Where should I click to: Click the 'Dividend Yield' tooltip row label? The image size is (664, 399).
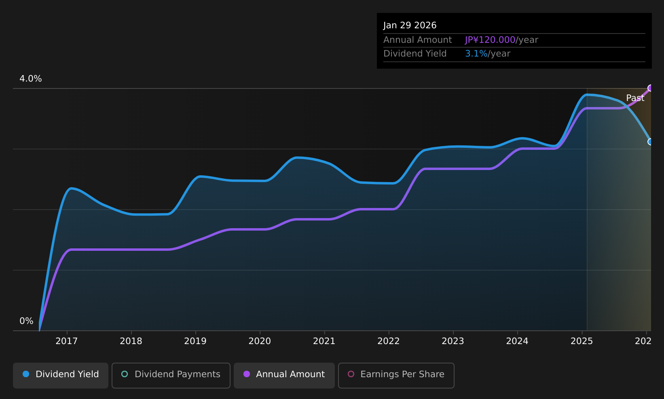(x=415, y=54)
